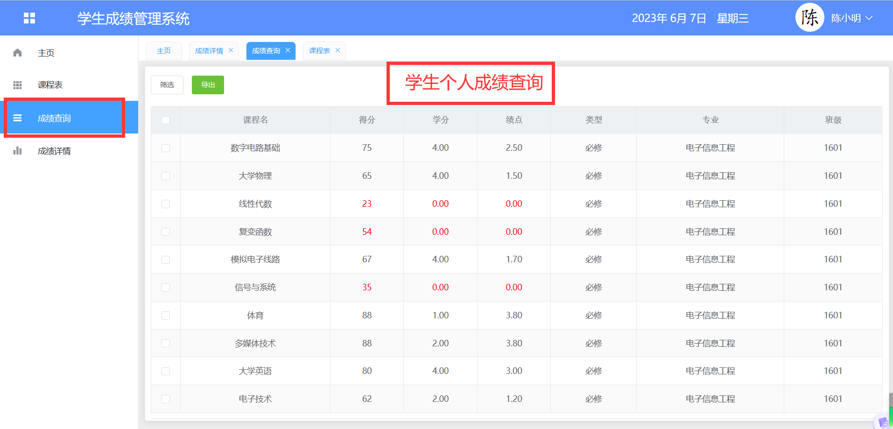The width and height of the screenshot is (893, 429).
Task: Click the score 75 cell
Action: tap(367, 148)
